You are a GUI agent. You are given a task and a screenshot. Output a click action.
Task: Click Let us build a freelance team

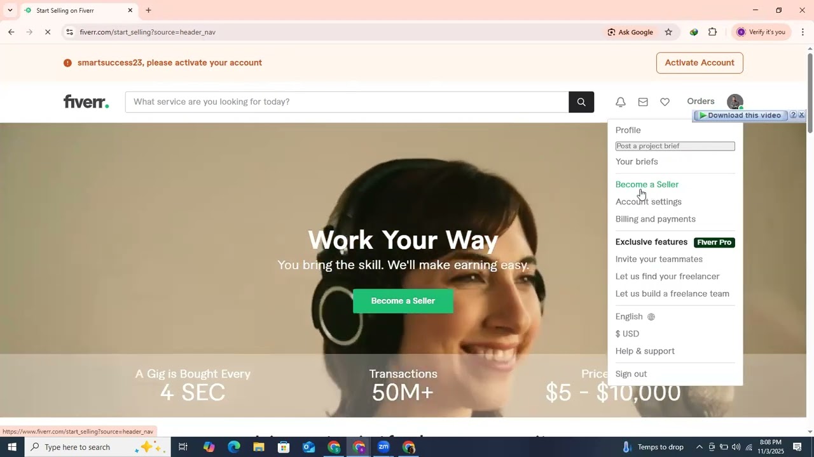[672, 294]
